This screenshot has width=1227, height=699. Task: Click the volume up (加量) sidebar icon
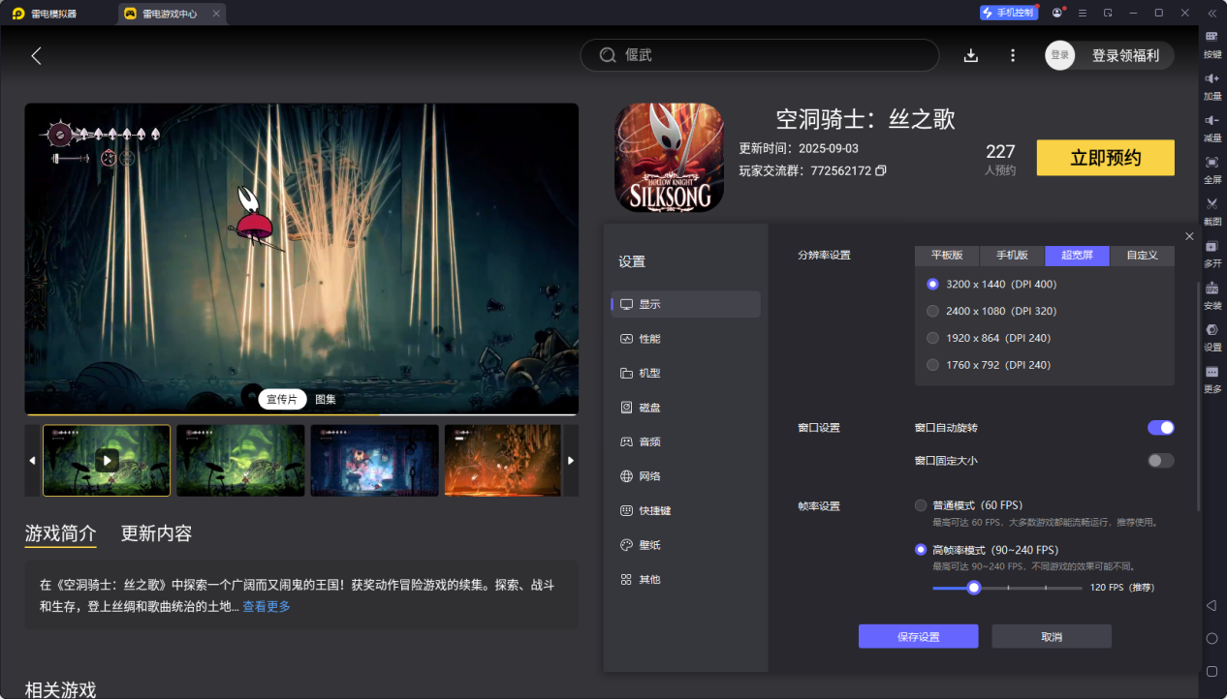tap(1211, 78)
